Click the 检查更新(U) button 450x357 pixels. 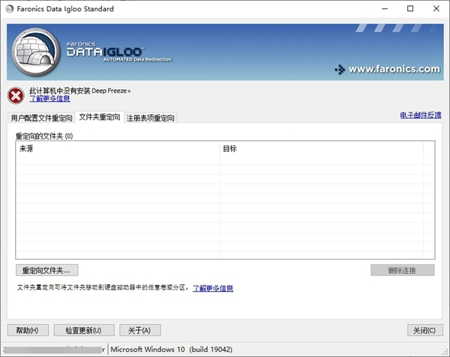pyautogui.click(x=84, y=330)
